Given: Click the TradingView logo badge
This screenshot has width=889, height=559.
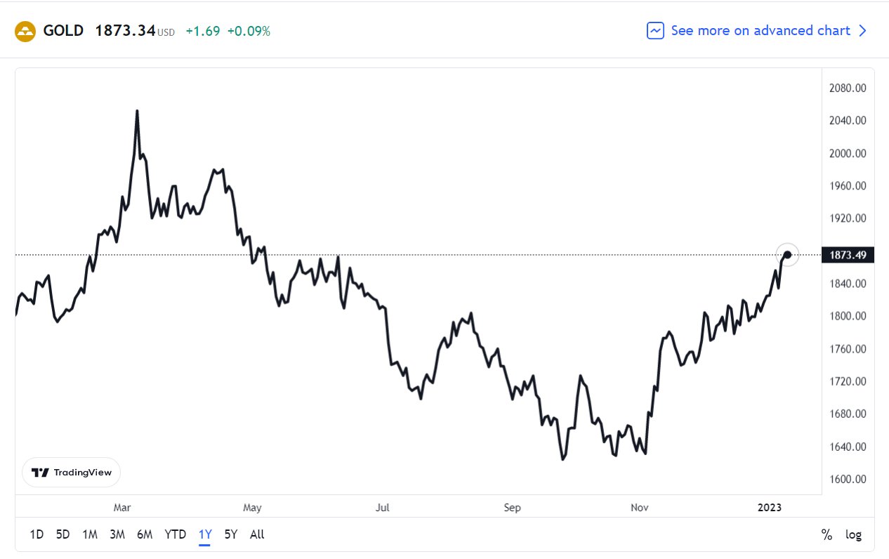Looking at the screenshot, I should coord(72,473).
